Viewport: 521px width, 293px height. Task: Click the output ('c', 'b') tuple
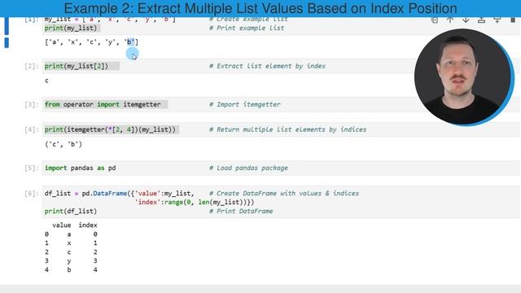coord(63,144)
